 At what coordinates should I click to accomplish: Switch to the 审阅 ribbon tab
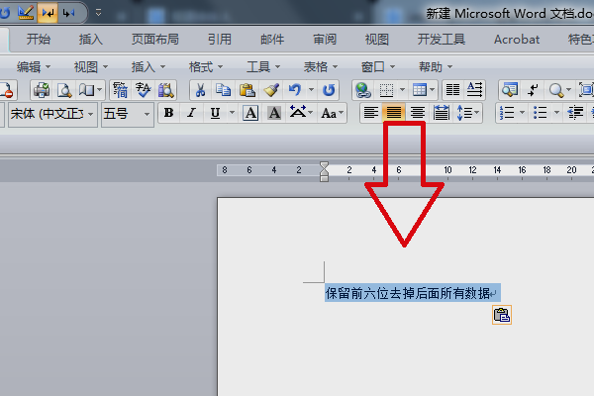click(325, 39)
